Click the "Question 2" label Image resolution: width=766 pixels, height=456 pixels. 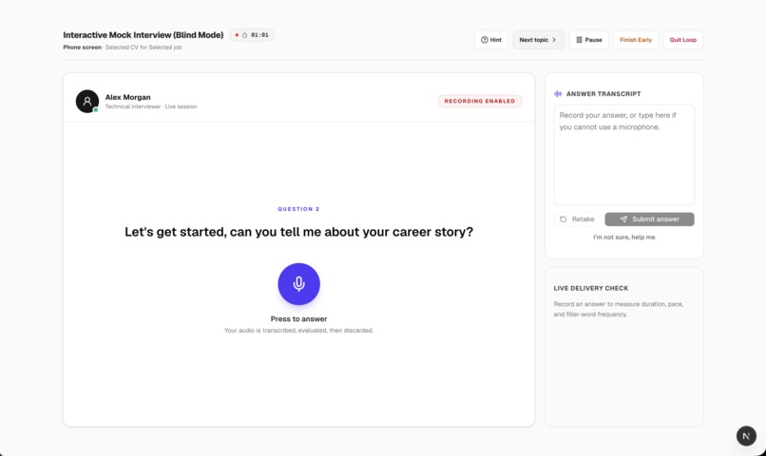click(298, 209)
